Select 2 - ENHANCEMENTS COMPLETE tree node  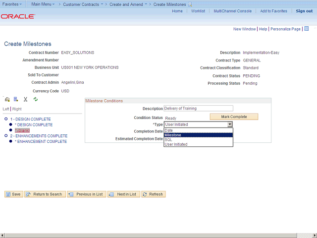coord(39,136)
